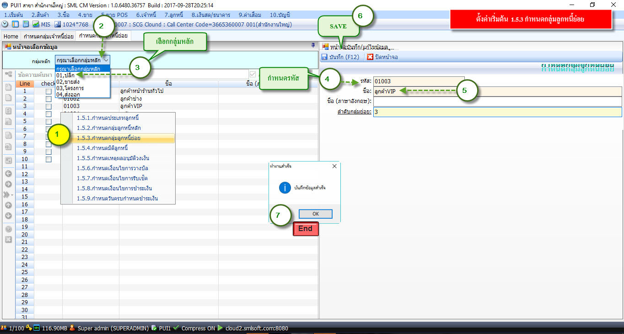Screen dimensions: 624x334
Task: Click the users icon in the status bar
Action: tap(4, 328)
